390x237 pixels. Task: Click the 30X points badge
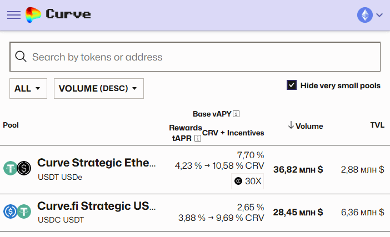[x=247, y=181]
